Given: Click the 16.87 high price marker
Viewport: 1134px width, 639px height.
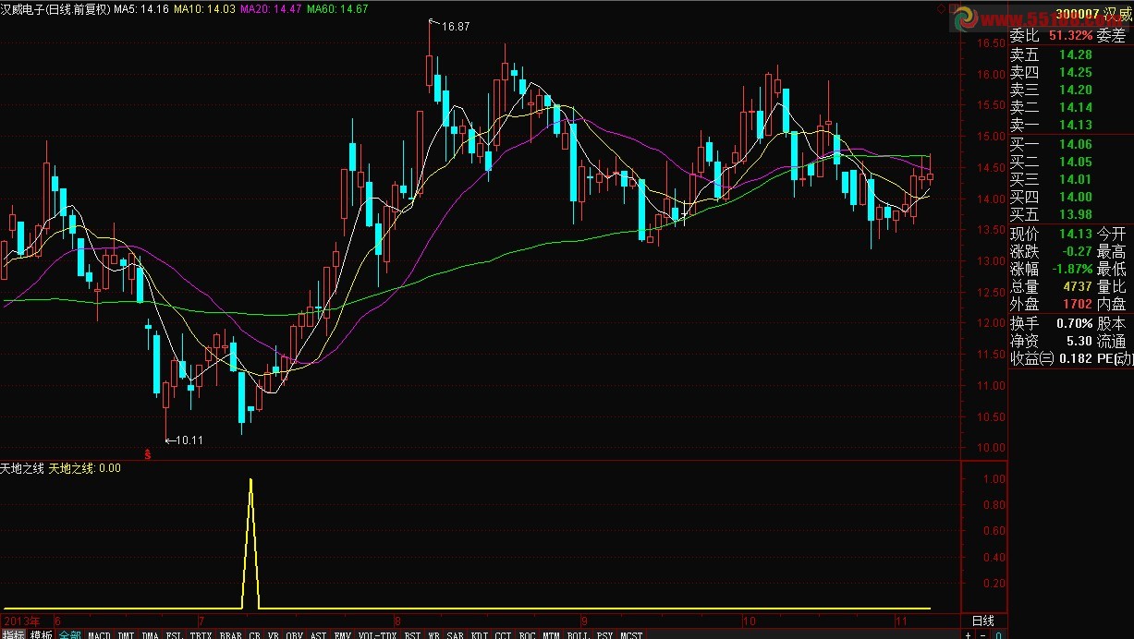Looking at the screenshot, I should 455,27.
